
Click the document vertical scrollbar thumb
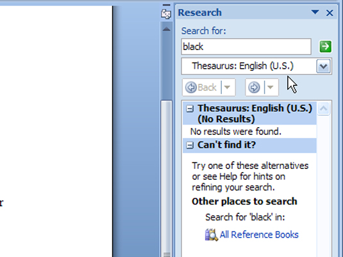tap(167, 179)
